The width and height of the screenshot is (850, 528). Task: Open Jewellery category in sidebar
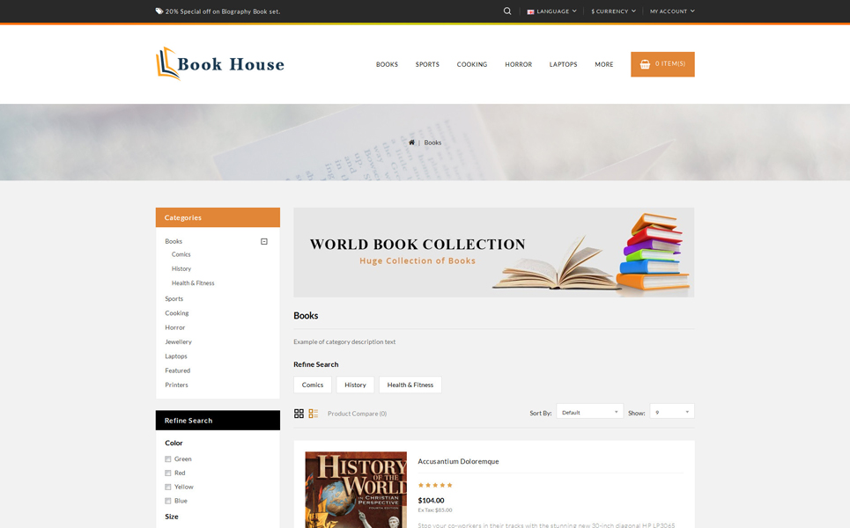pyautogui.click(x=178, y=342)
